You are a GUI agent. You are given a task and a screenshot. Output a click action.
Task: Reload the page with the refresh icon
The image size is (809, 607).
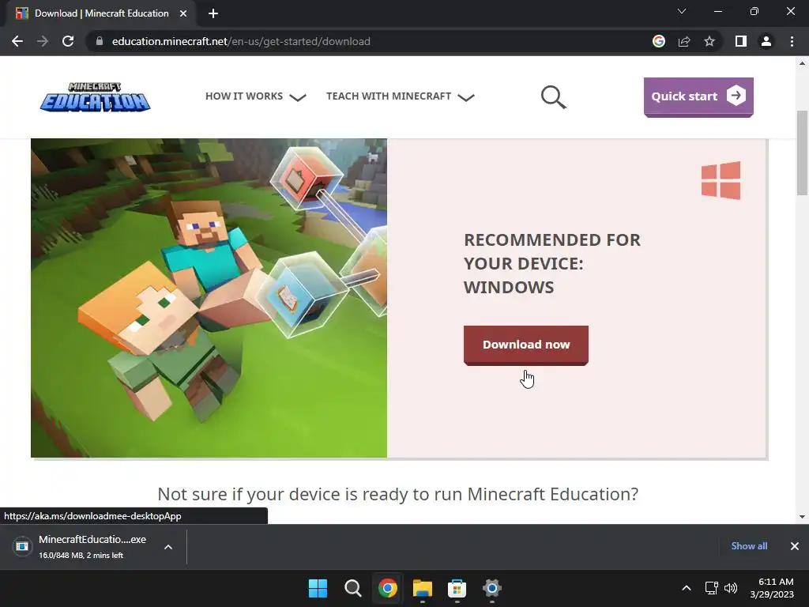(x=68, y=41)
